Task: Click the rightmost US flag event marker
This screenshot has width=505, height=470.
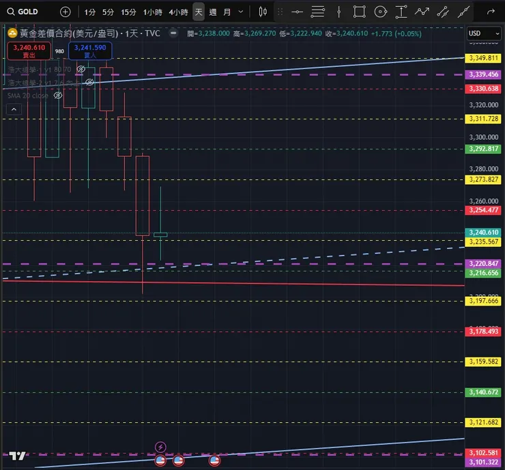Action: [x=214, y=460]
